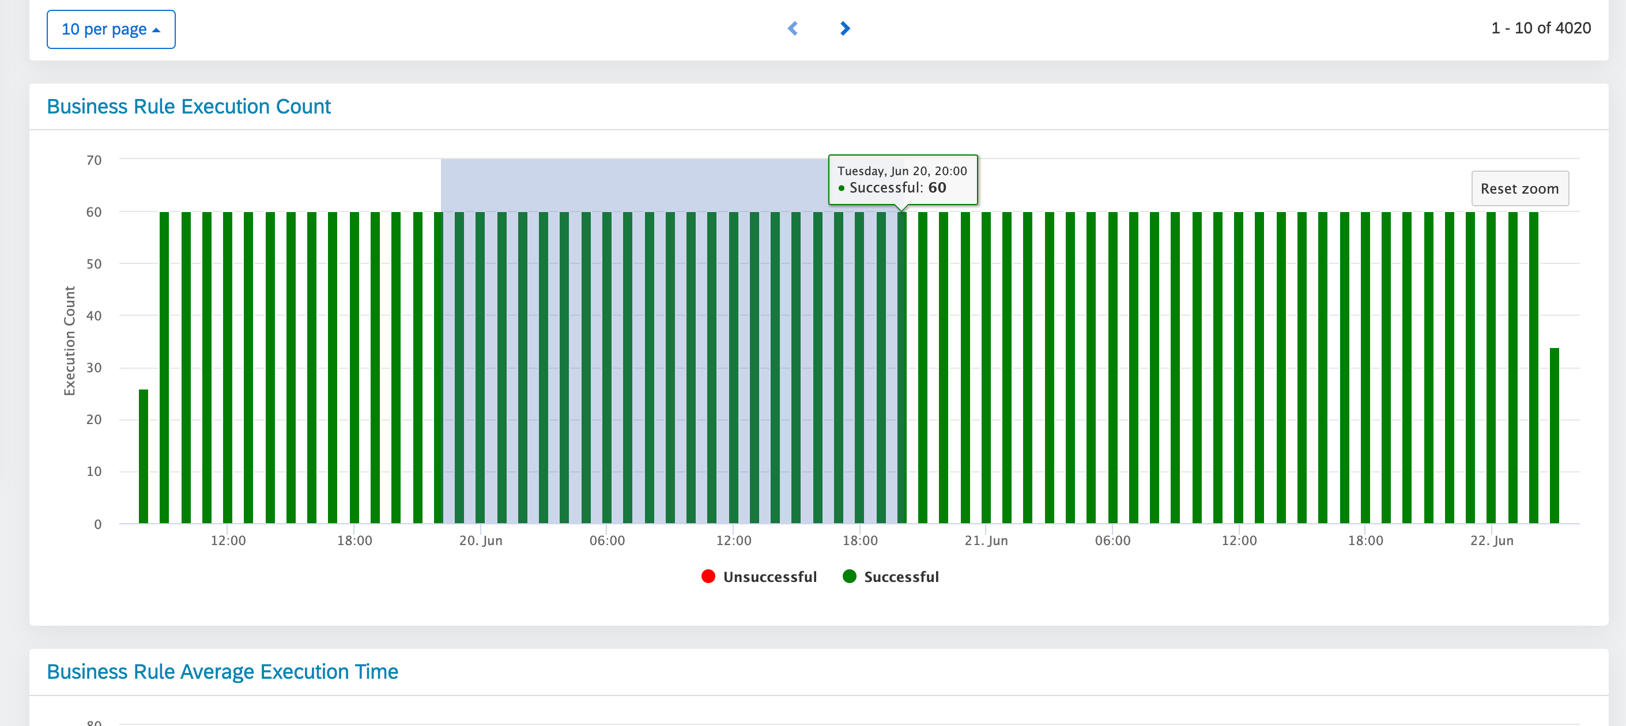Screen dimensions: 1626x726
Task: Click the Reset zoom button
Action: click(x=1519, y=188)
